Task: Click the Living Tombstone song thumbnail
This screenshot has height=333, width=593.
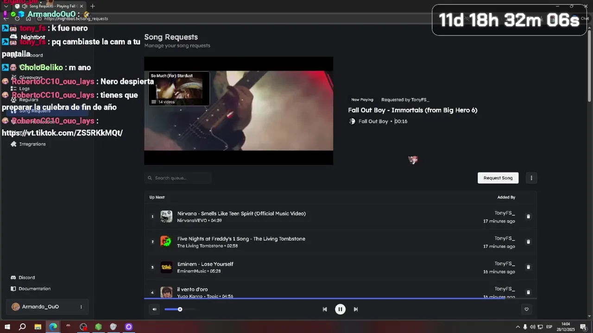Action: (166, 242)
